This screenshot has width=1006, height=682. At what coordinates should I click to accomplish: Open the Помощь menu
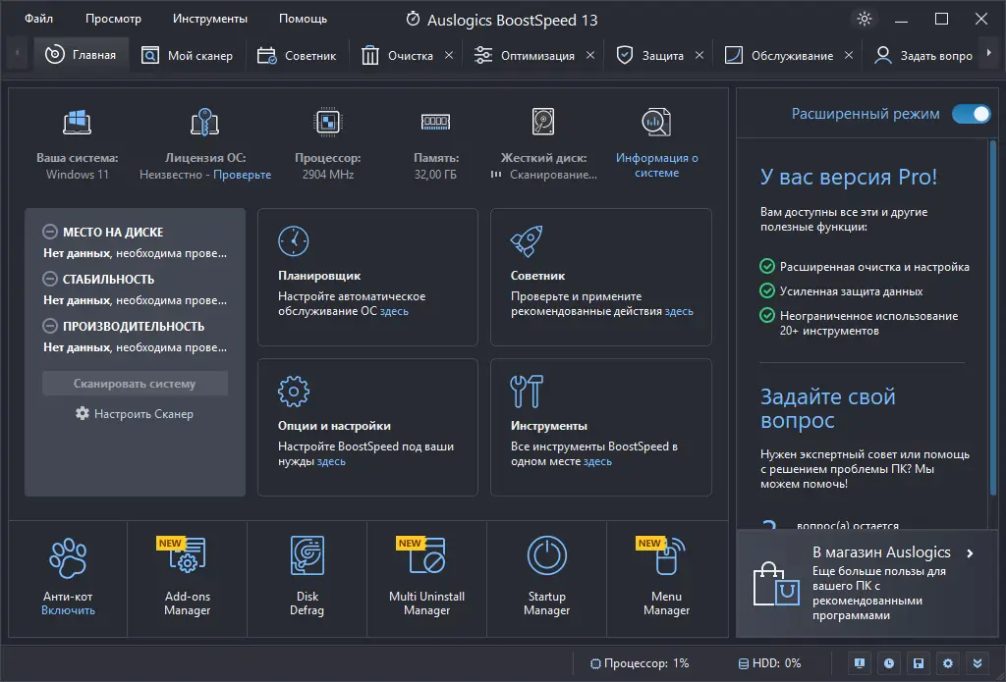tap(303, 19)
